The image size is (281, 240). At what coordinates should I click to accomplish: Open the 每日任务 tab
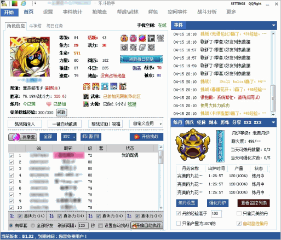click(55, 26)
